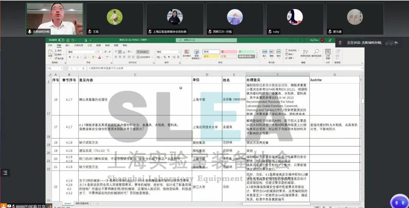
Task: Click the Excel search box
Action: [206, 40]
